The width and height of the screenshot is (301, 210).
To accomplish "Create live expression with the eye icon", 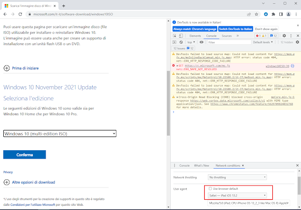I will pyautogui.click(x=201, y=42).
